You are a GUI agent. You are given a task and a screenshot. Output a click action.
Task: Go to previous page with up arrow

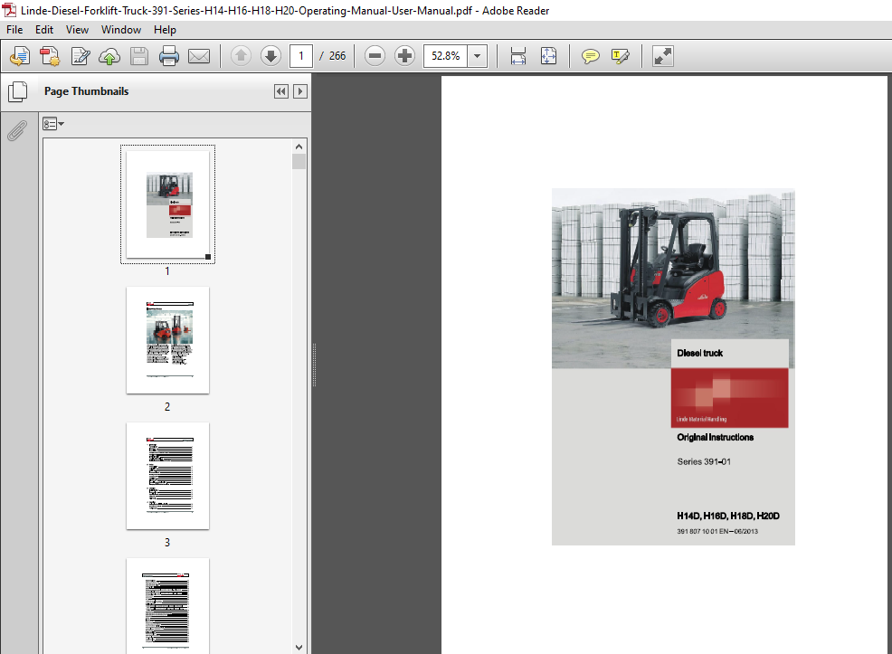click(242, 56)
